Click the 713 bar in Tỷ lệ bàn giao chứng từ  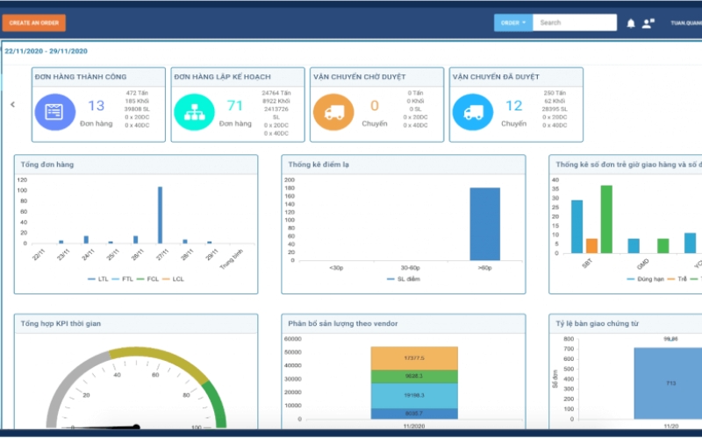tap(668, 383)
